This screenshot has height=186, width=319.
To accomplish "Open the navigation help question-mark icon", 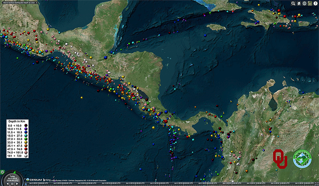I will [x=315, y=4].
